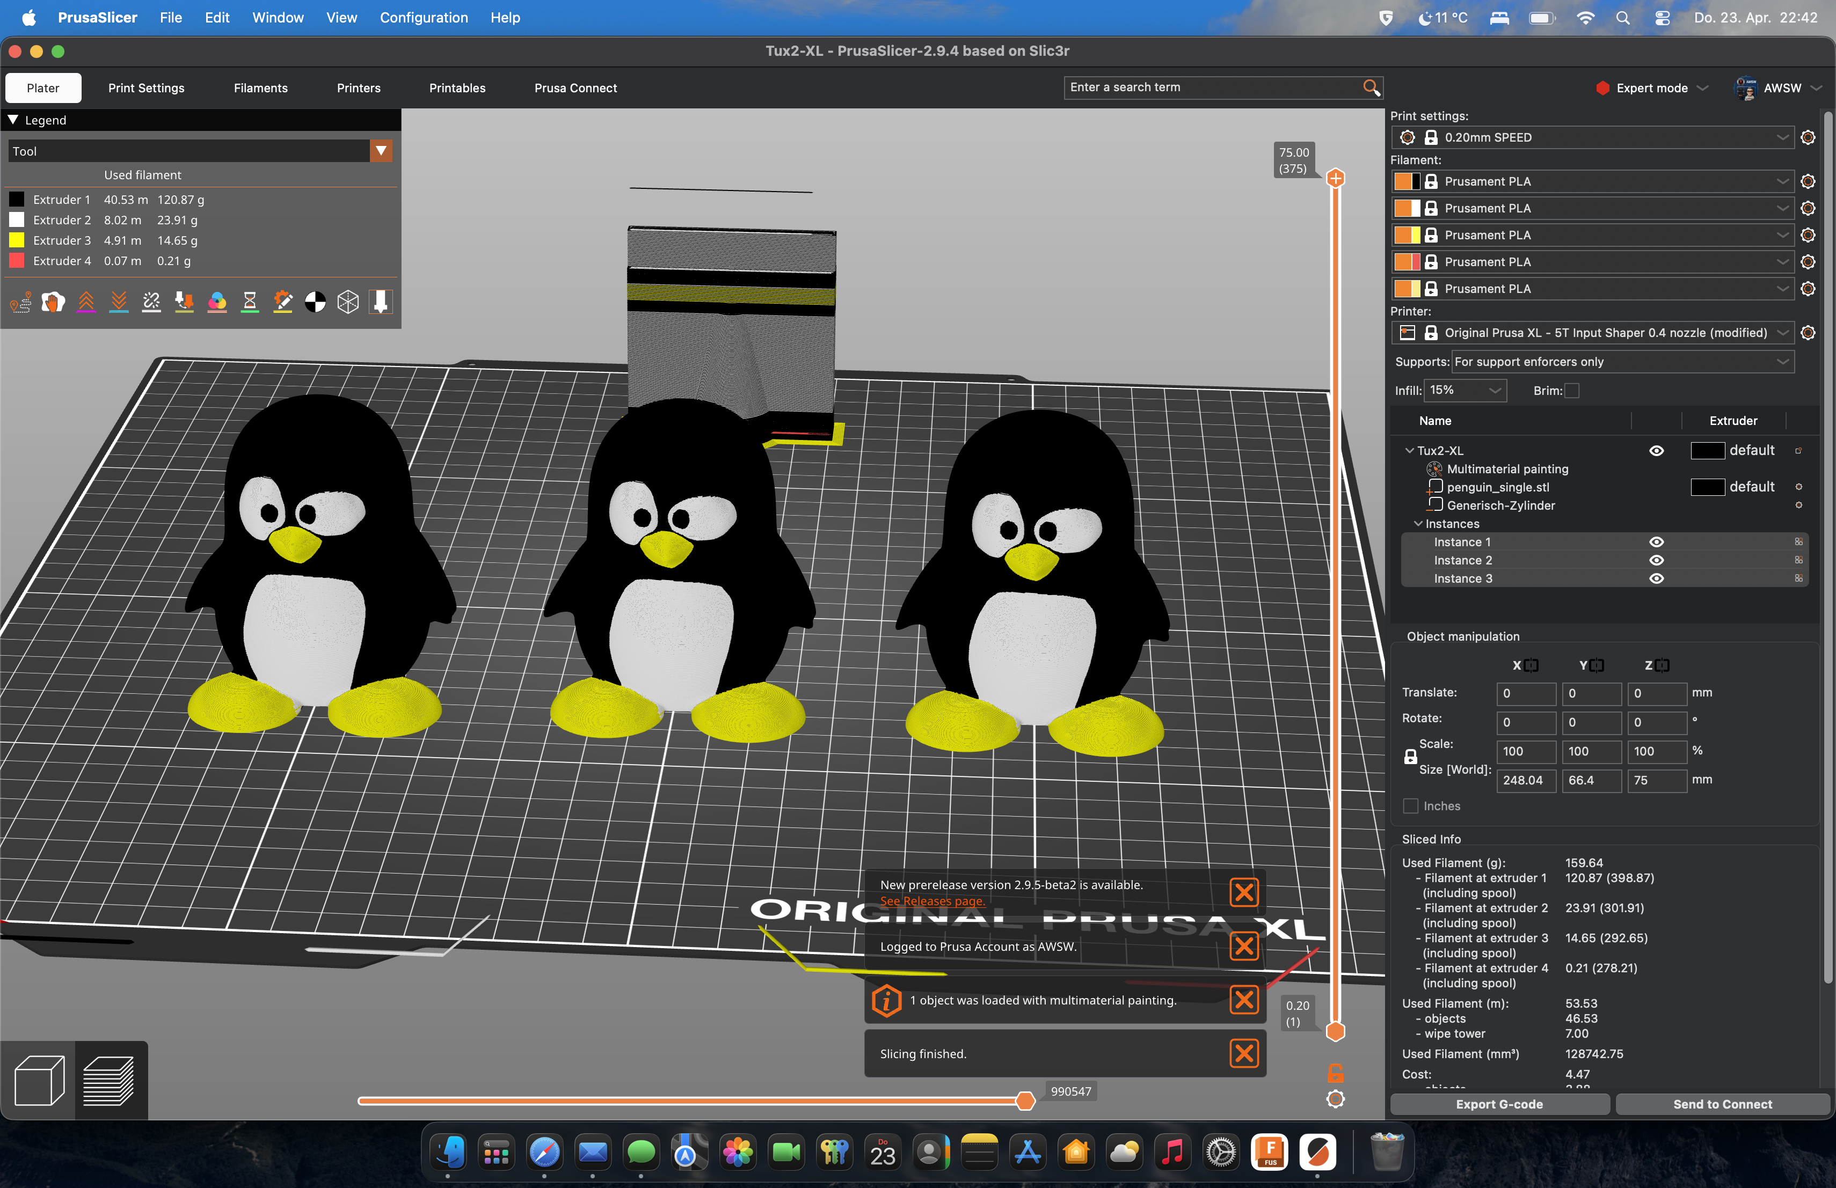Image resolution: width=1836 pixels, height=1188 pixels.
Task: Open the Configuration menu
Action: coord(424,18)
